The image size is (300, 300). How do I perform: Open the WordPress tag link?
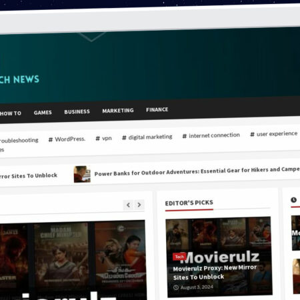tap(67, 139)
